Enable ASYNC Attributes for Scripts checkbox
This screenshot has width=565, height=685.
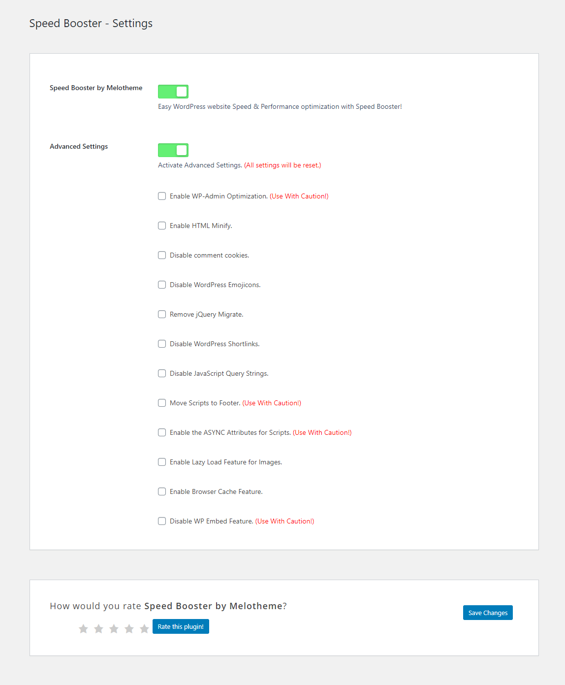pyautogui.click(x=162, y=432)
